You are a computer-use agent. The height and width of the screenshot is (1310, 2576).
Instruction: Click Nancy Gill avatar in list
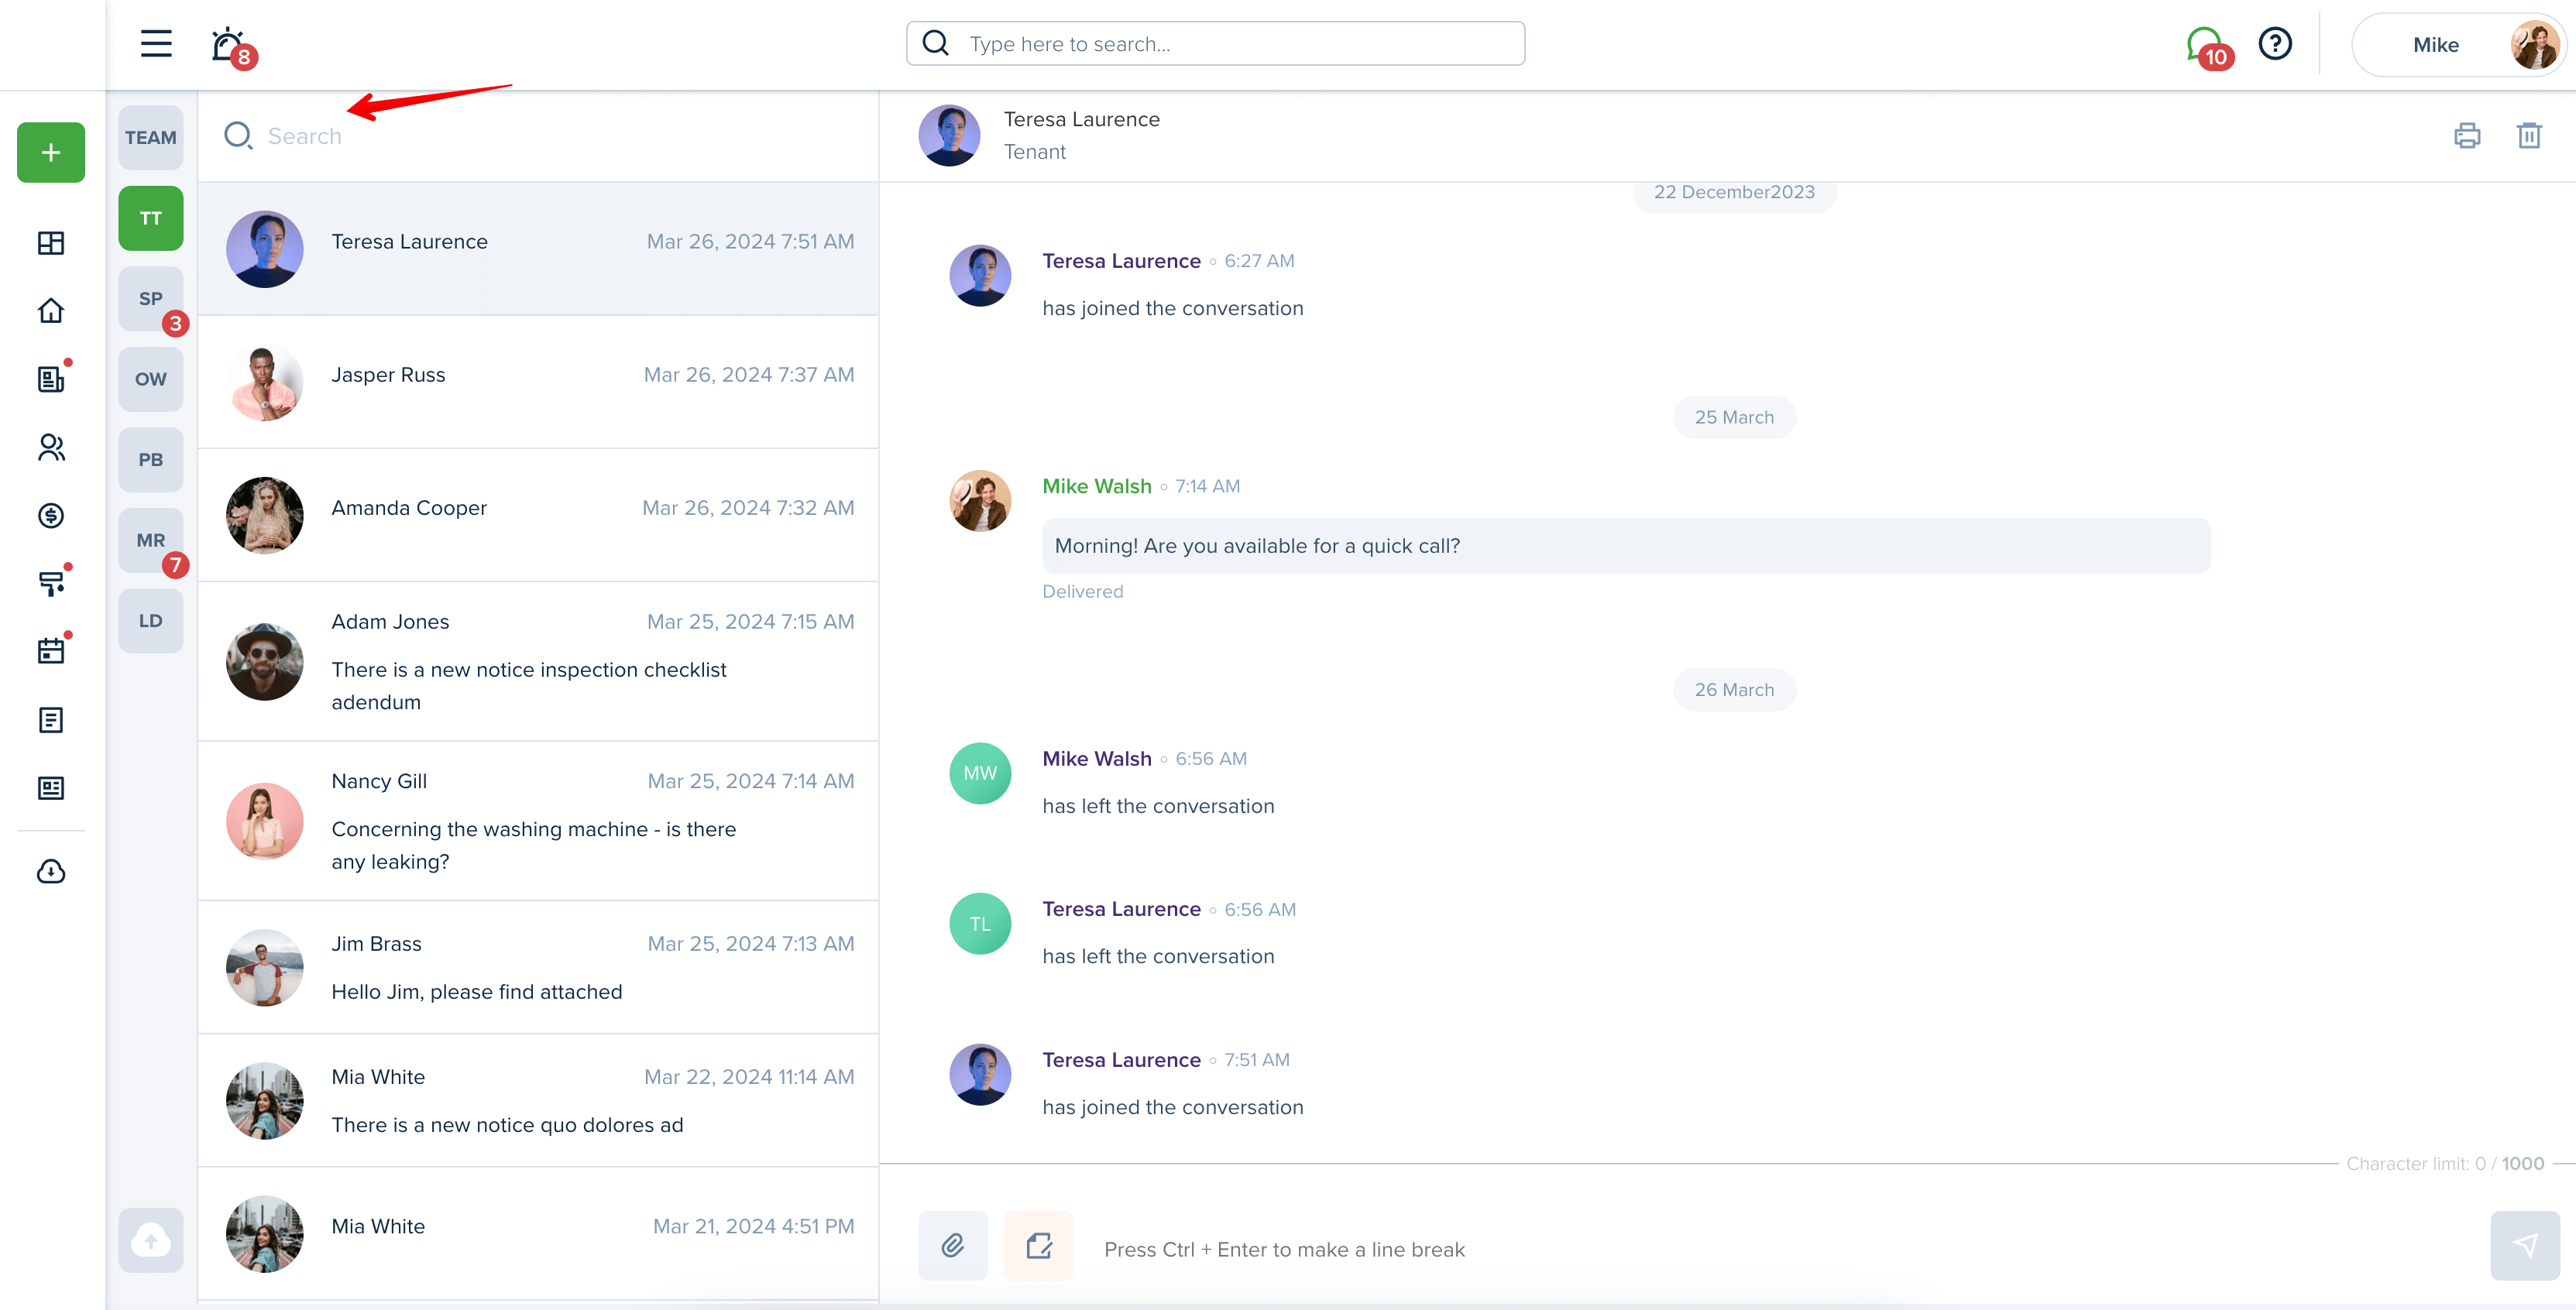tap(264, 821)
